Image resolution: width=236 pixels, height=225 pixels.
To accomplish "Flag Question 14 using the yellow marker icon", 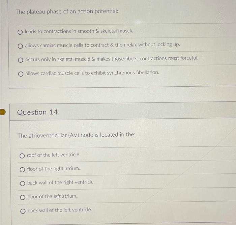I will click(x=3, y=112).
